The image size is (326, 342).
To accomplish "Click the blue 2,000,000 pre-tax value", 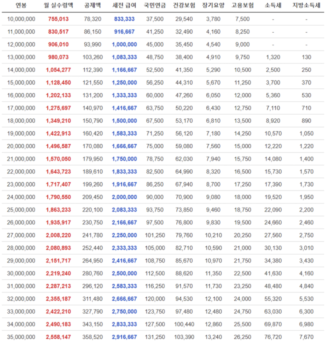I will click(124, 197).
